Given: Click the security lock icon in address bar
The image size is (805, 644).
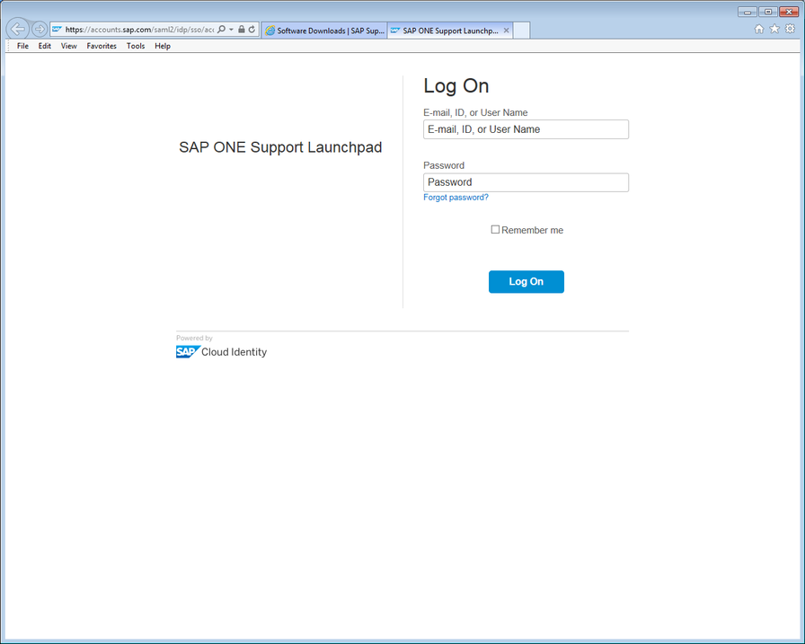Looking at the screenshot, I should click(243, 29).
